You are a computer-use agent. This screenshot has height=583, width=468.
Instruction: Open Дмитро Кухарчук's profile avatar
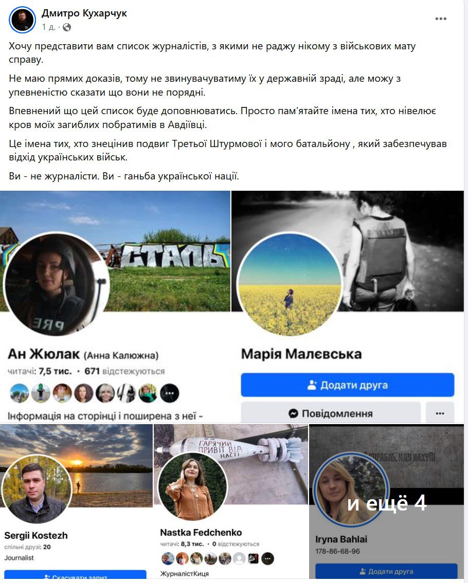tap(22, 20)
